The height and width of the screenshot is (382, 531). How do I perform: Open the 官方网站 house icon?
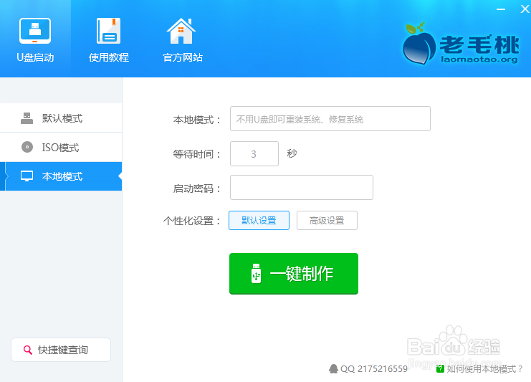(x=181, y=31)
